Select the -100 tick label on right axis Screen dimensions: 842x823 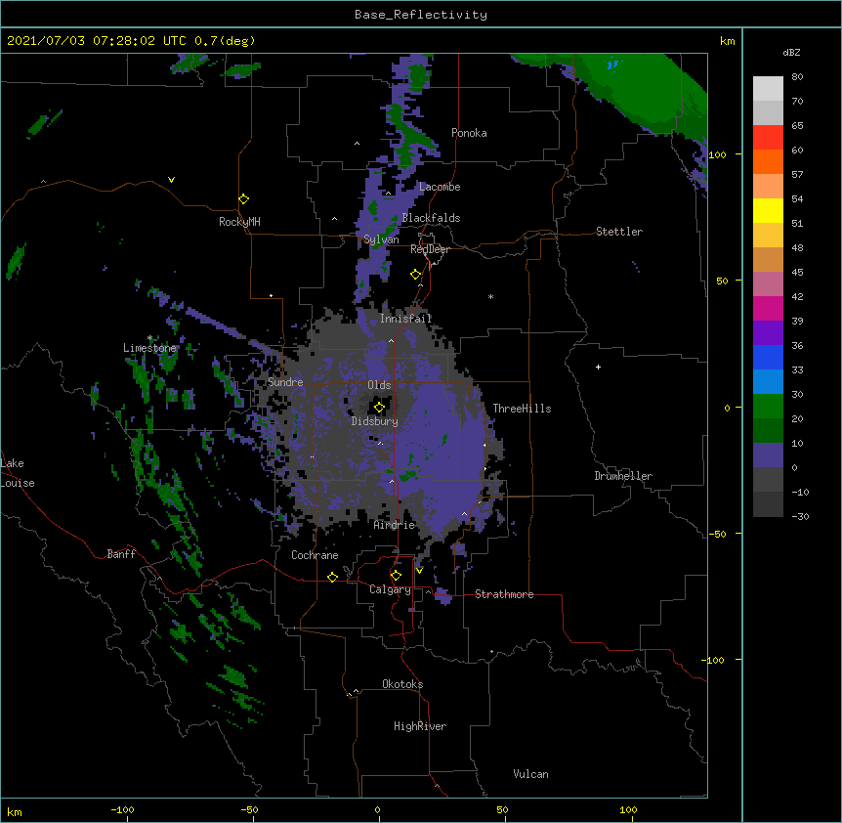point(714,660)
